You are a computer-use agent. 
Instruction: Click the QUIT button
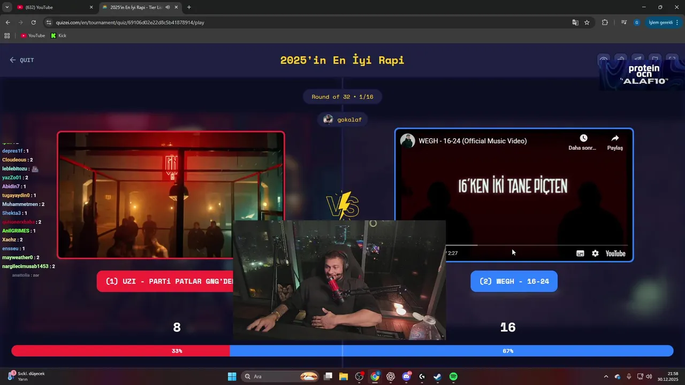[x=22, y=60]
